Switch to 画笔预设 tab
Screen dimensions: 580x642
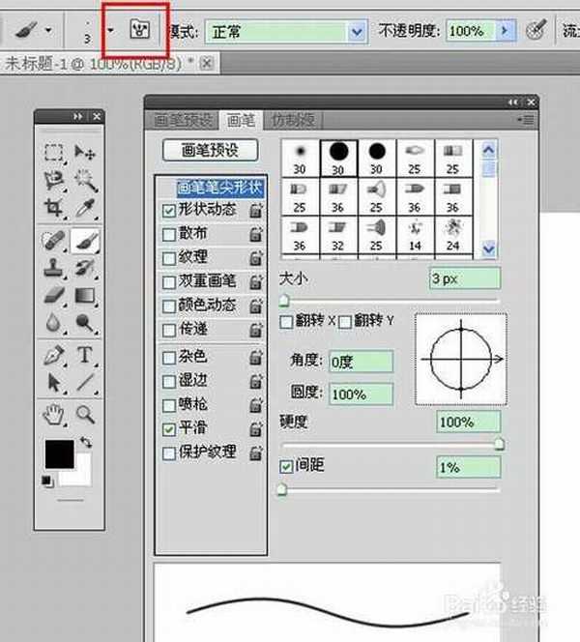183,120
